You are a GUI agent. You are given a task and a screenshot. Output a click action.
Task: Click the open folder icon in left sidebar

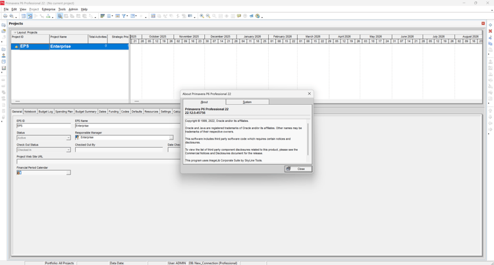point(3,31)
